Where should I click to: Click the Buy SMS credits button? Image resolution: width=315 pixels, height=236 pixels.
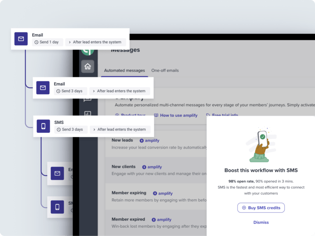[x=261, y=208]
